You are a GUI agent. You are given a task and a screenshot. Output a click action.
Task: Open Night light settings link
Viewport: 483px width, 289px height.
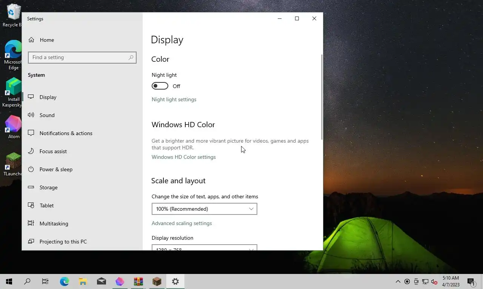174,100
